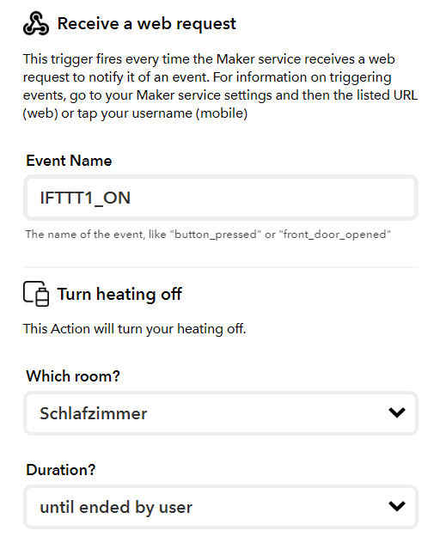This screenshot has height=549, width=440.
Task: Click the Which room? label
Action: pyautogui.click(x=73, y=376)
